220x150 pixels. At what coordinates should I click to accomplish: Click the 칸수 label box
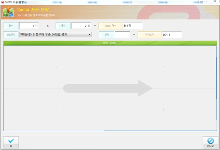click(11, 26)
